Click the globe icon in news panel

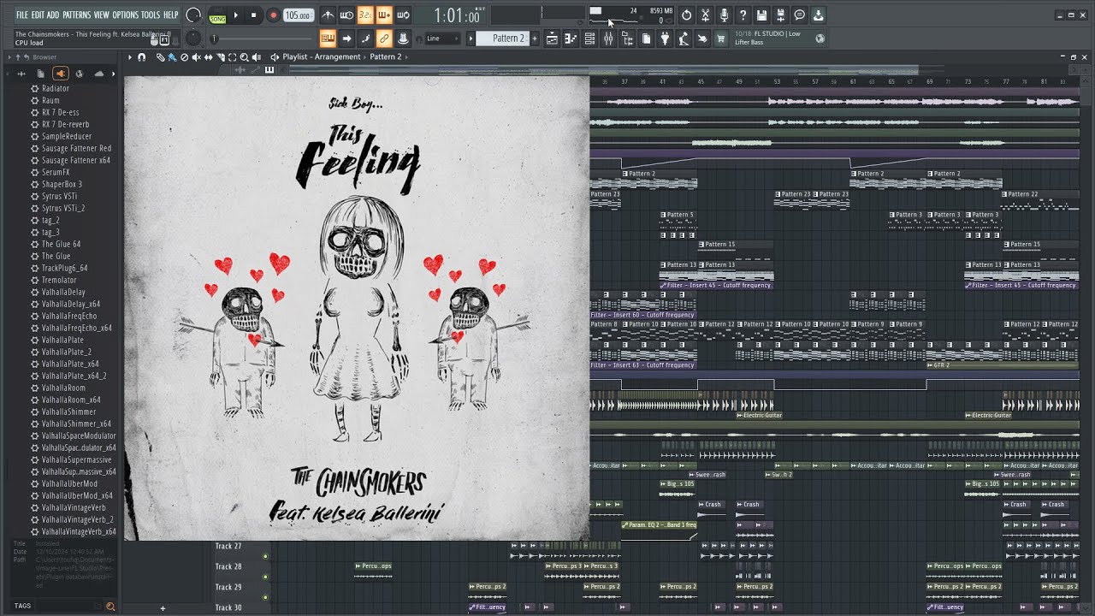pyautogui.click(x=820, y=38)
